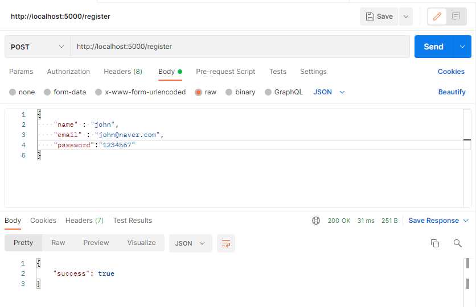Select the raw body radio button
The image size is (476, 307).
(x=198, y=92)
